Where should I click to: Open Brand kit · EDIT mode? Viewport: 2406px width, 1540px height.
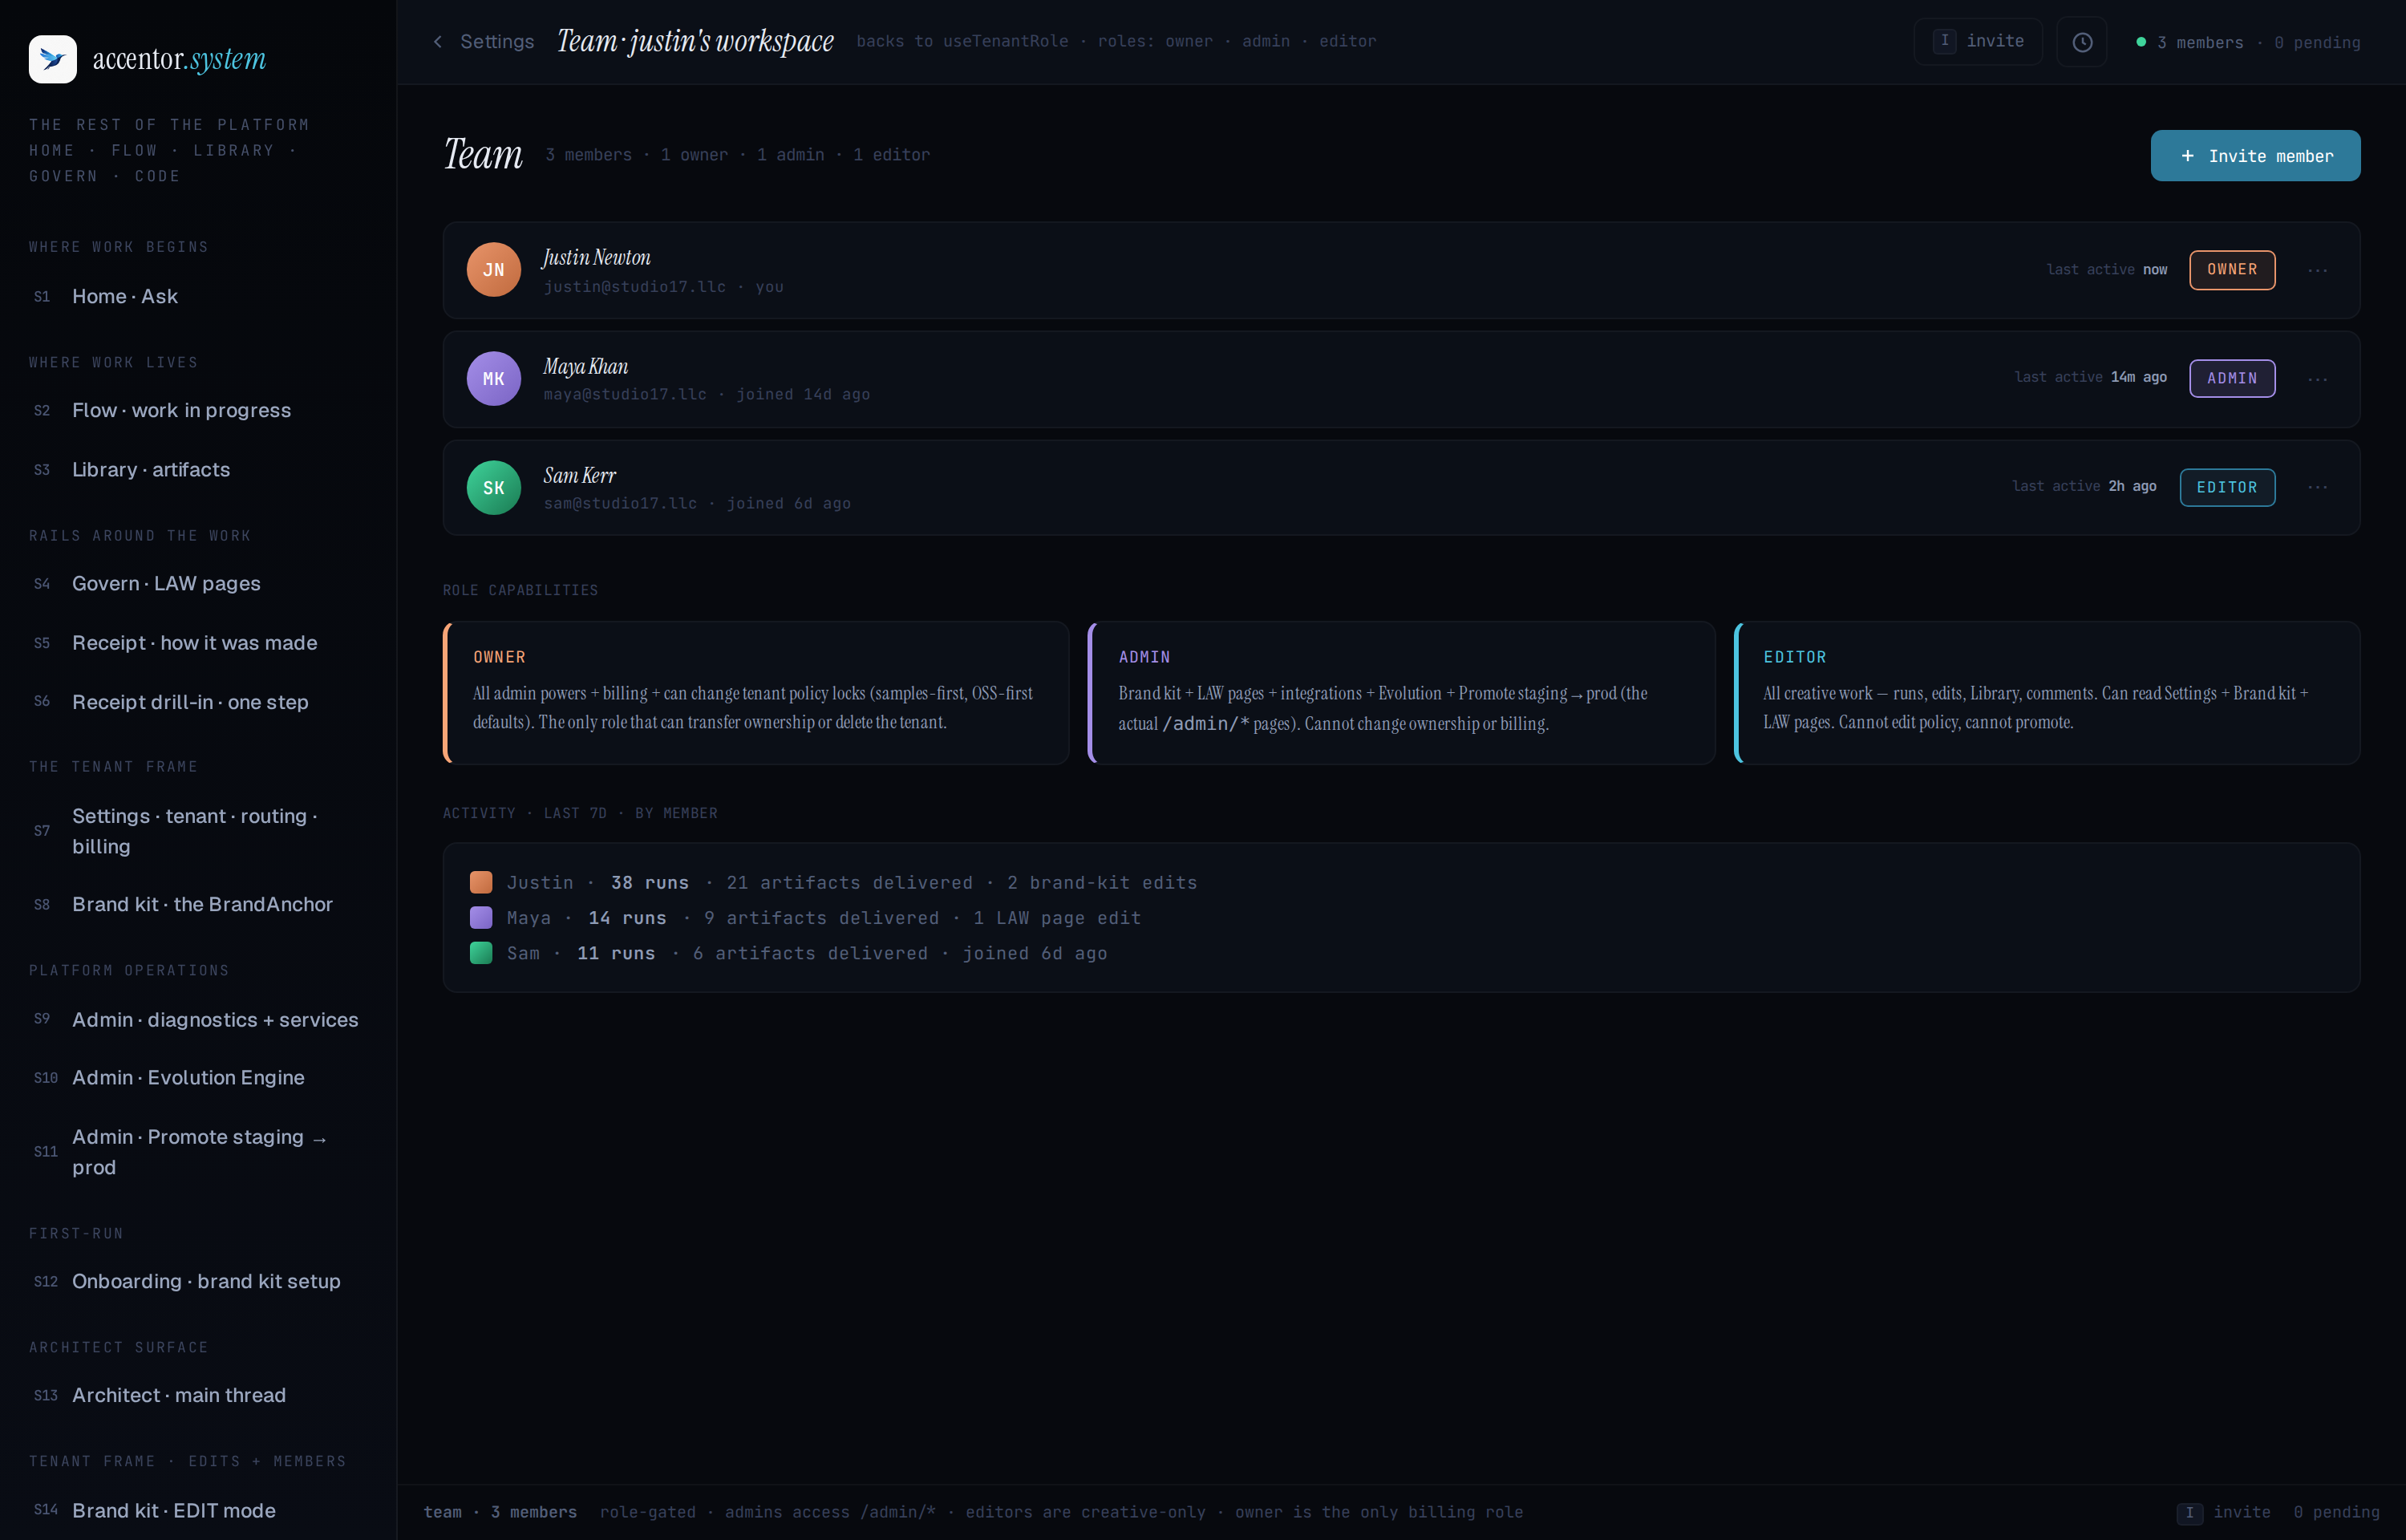(x=198, y=1510)
